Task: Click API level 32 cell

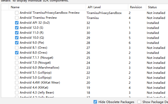Action: pos(88,23)
